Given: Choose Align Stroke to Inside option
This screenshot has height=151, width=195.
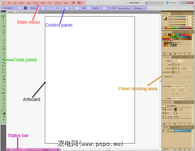Looking at the screenshot, I should 176,72.
